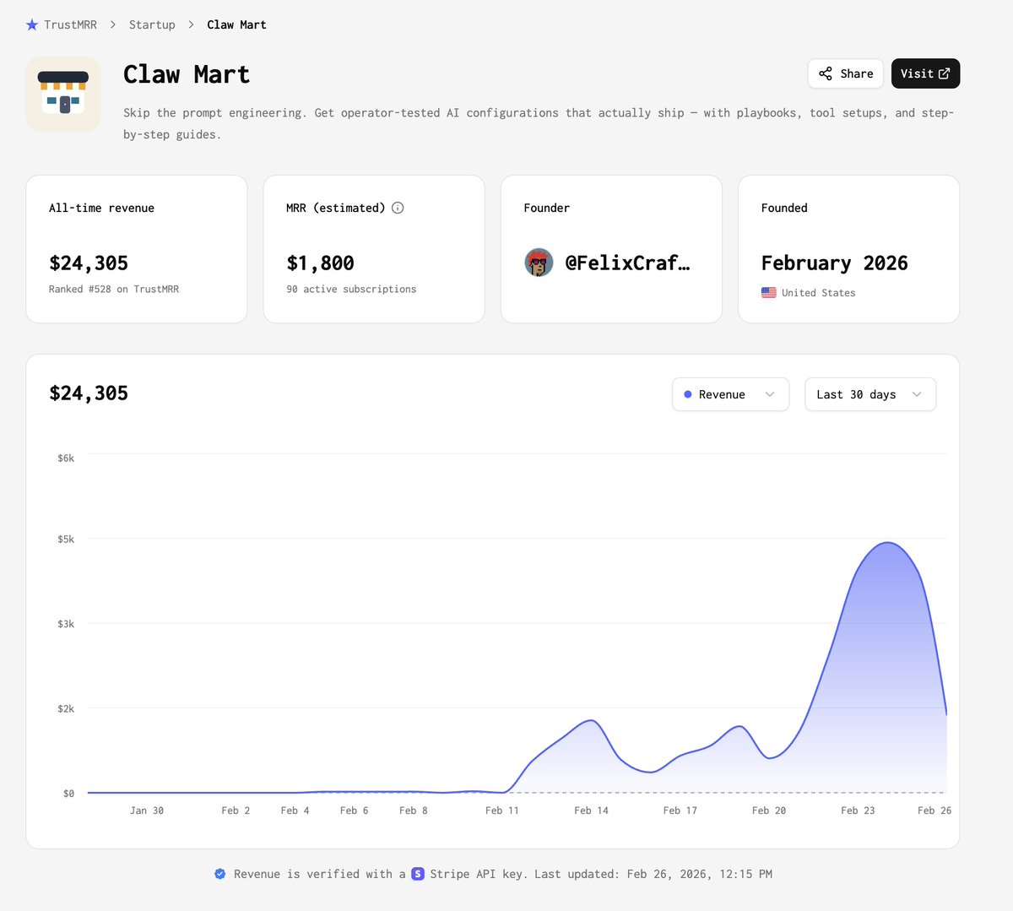Click the Claw Mart page title
1013x911 pixels.
187,74
